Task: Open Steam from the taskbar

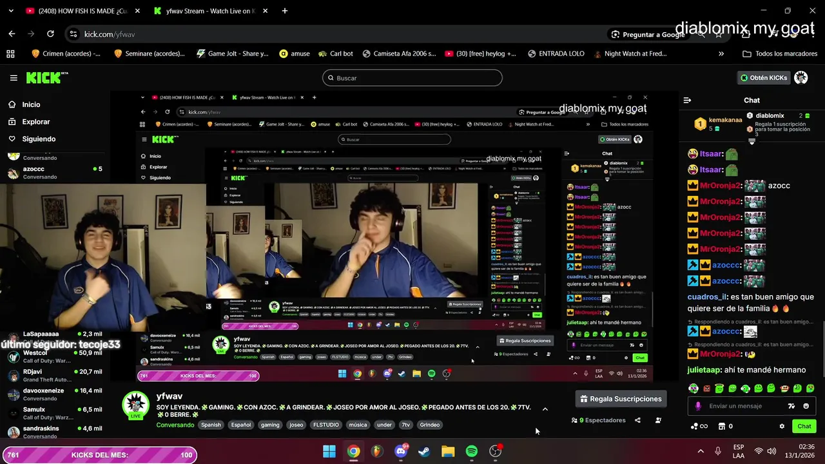Action: pyautogui.click(x=424, y=451)
